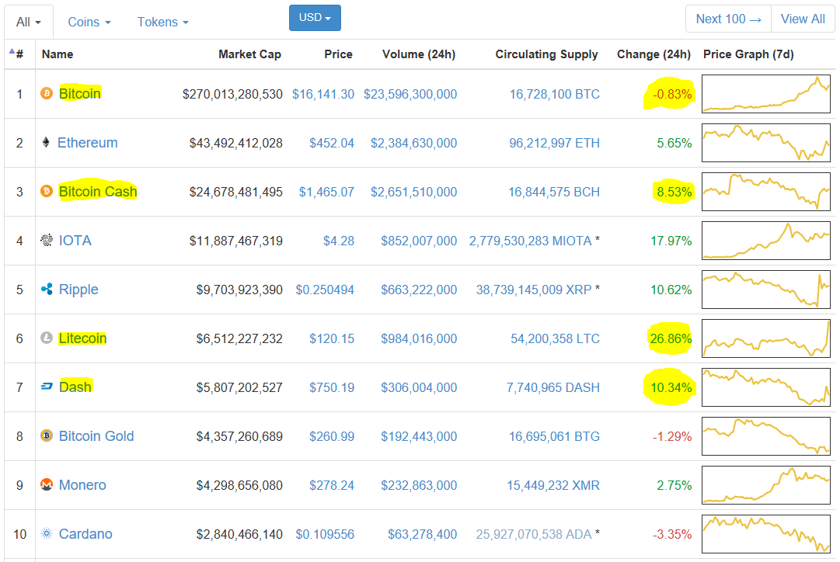Click Dash price $750.19
This screenshot has height=562, width=840.
coord(332,387)
